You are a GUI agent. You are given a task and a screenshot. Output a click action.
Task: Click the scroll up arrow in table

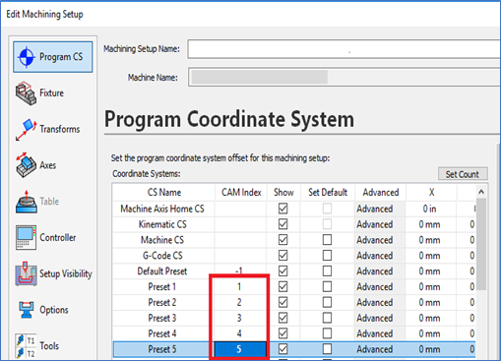481,192
